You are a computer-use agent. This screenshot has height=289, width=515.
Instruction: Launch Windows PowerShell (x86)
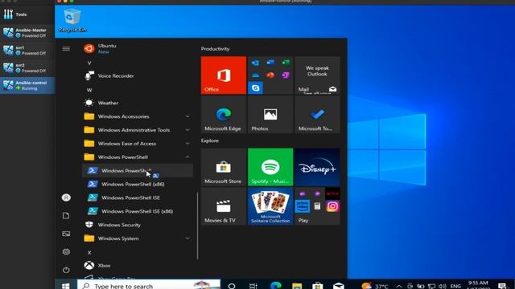tap(138, 184)
